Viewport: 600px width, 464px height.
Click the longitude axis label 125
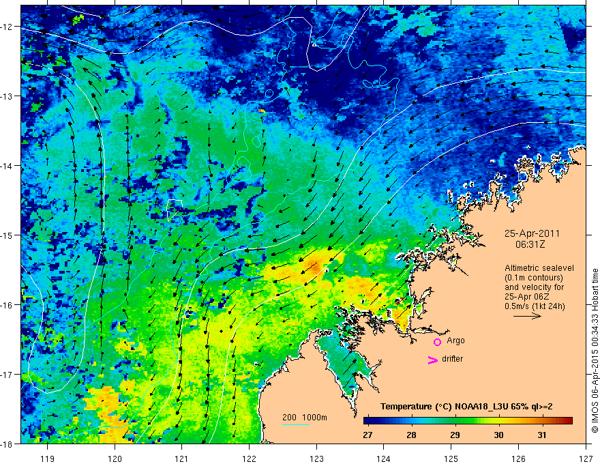(x=451, y=459)
